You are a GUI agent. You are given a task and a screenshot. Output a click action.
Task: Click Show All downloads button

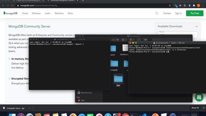pos(195,108)
